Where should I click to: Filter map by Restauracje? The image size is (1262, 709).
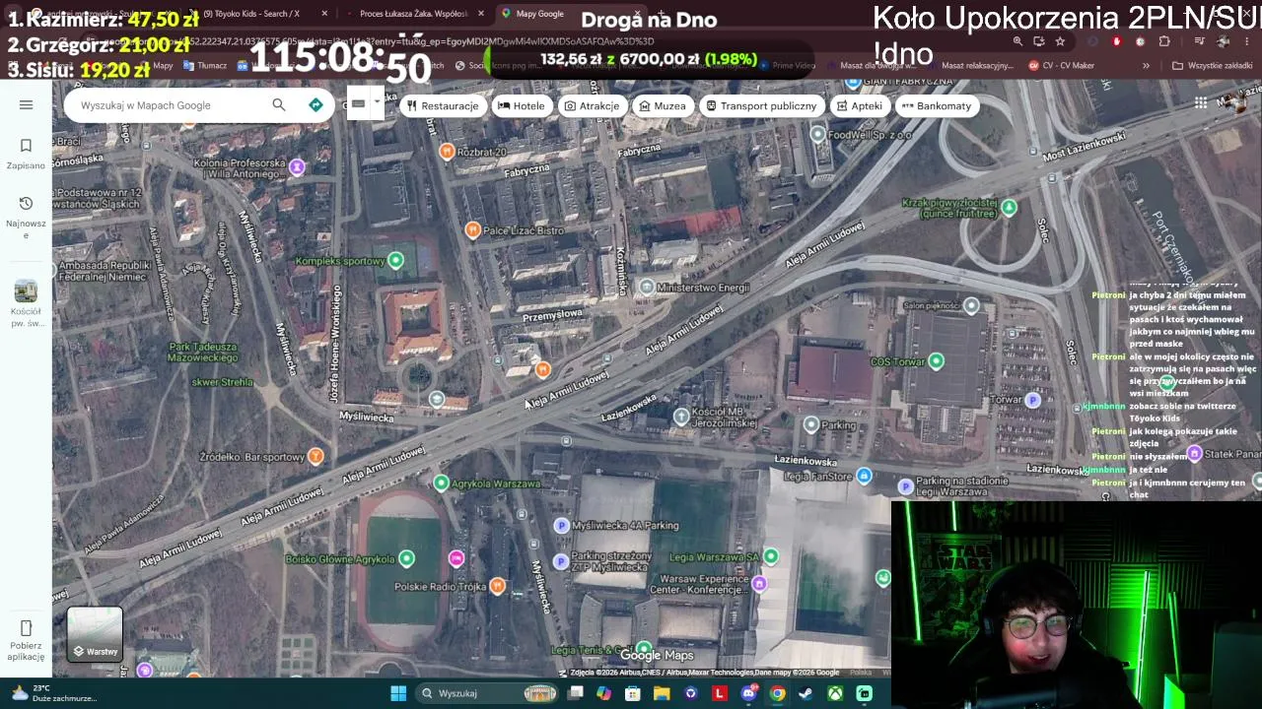pos(443,105)
